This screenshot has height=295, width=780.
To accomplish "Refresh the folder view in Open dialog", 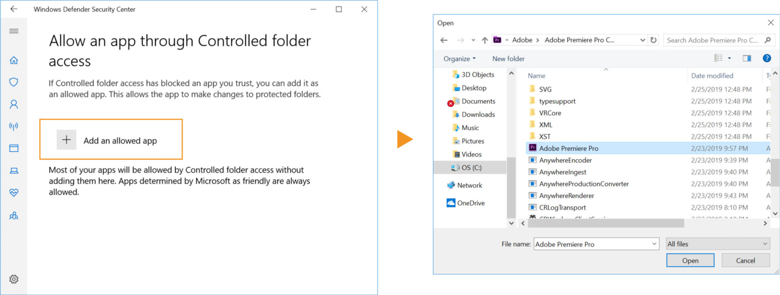I will (x=654, y=40).
